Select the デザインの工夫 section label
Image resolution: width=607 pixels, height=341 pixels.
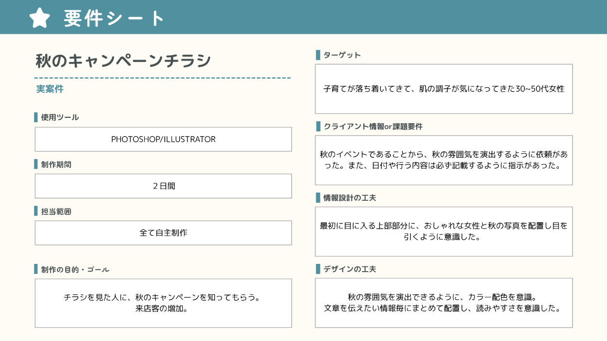(x=349, y=269)
